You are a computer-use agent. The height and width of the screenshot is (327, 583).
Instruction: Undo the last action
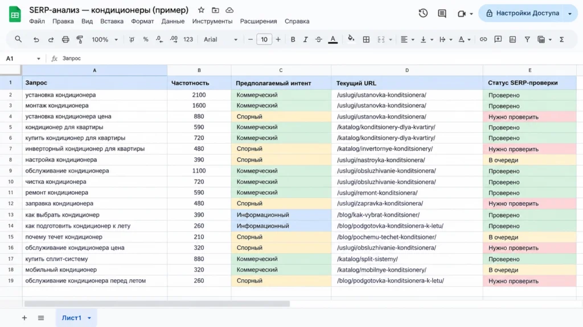(36, 39)
